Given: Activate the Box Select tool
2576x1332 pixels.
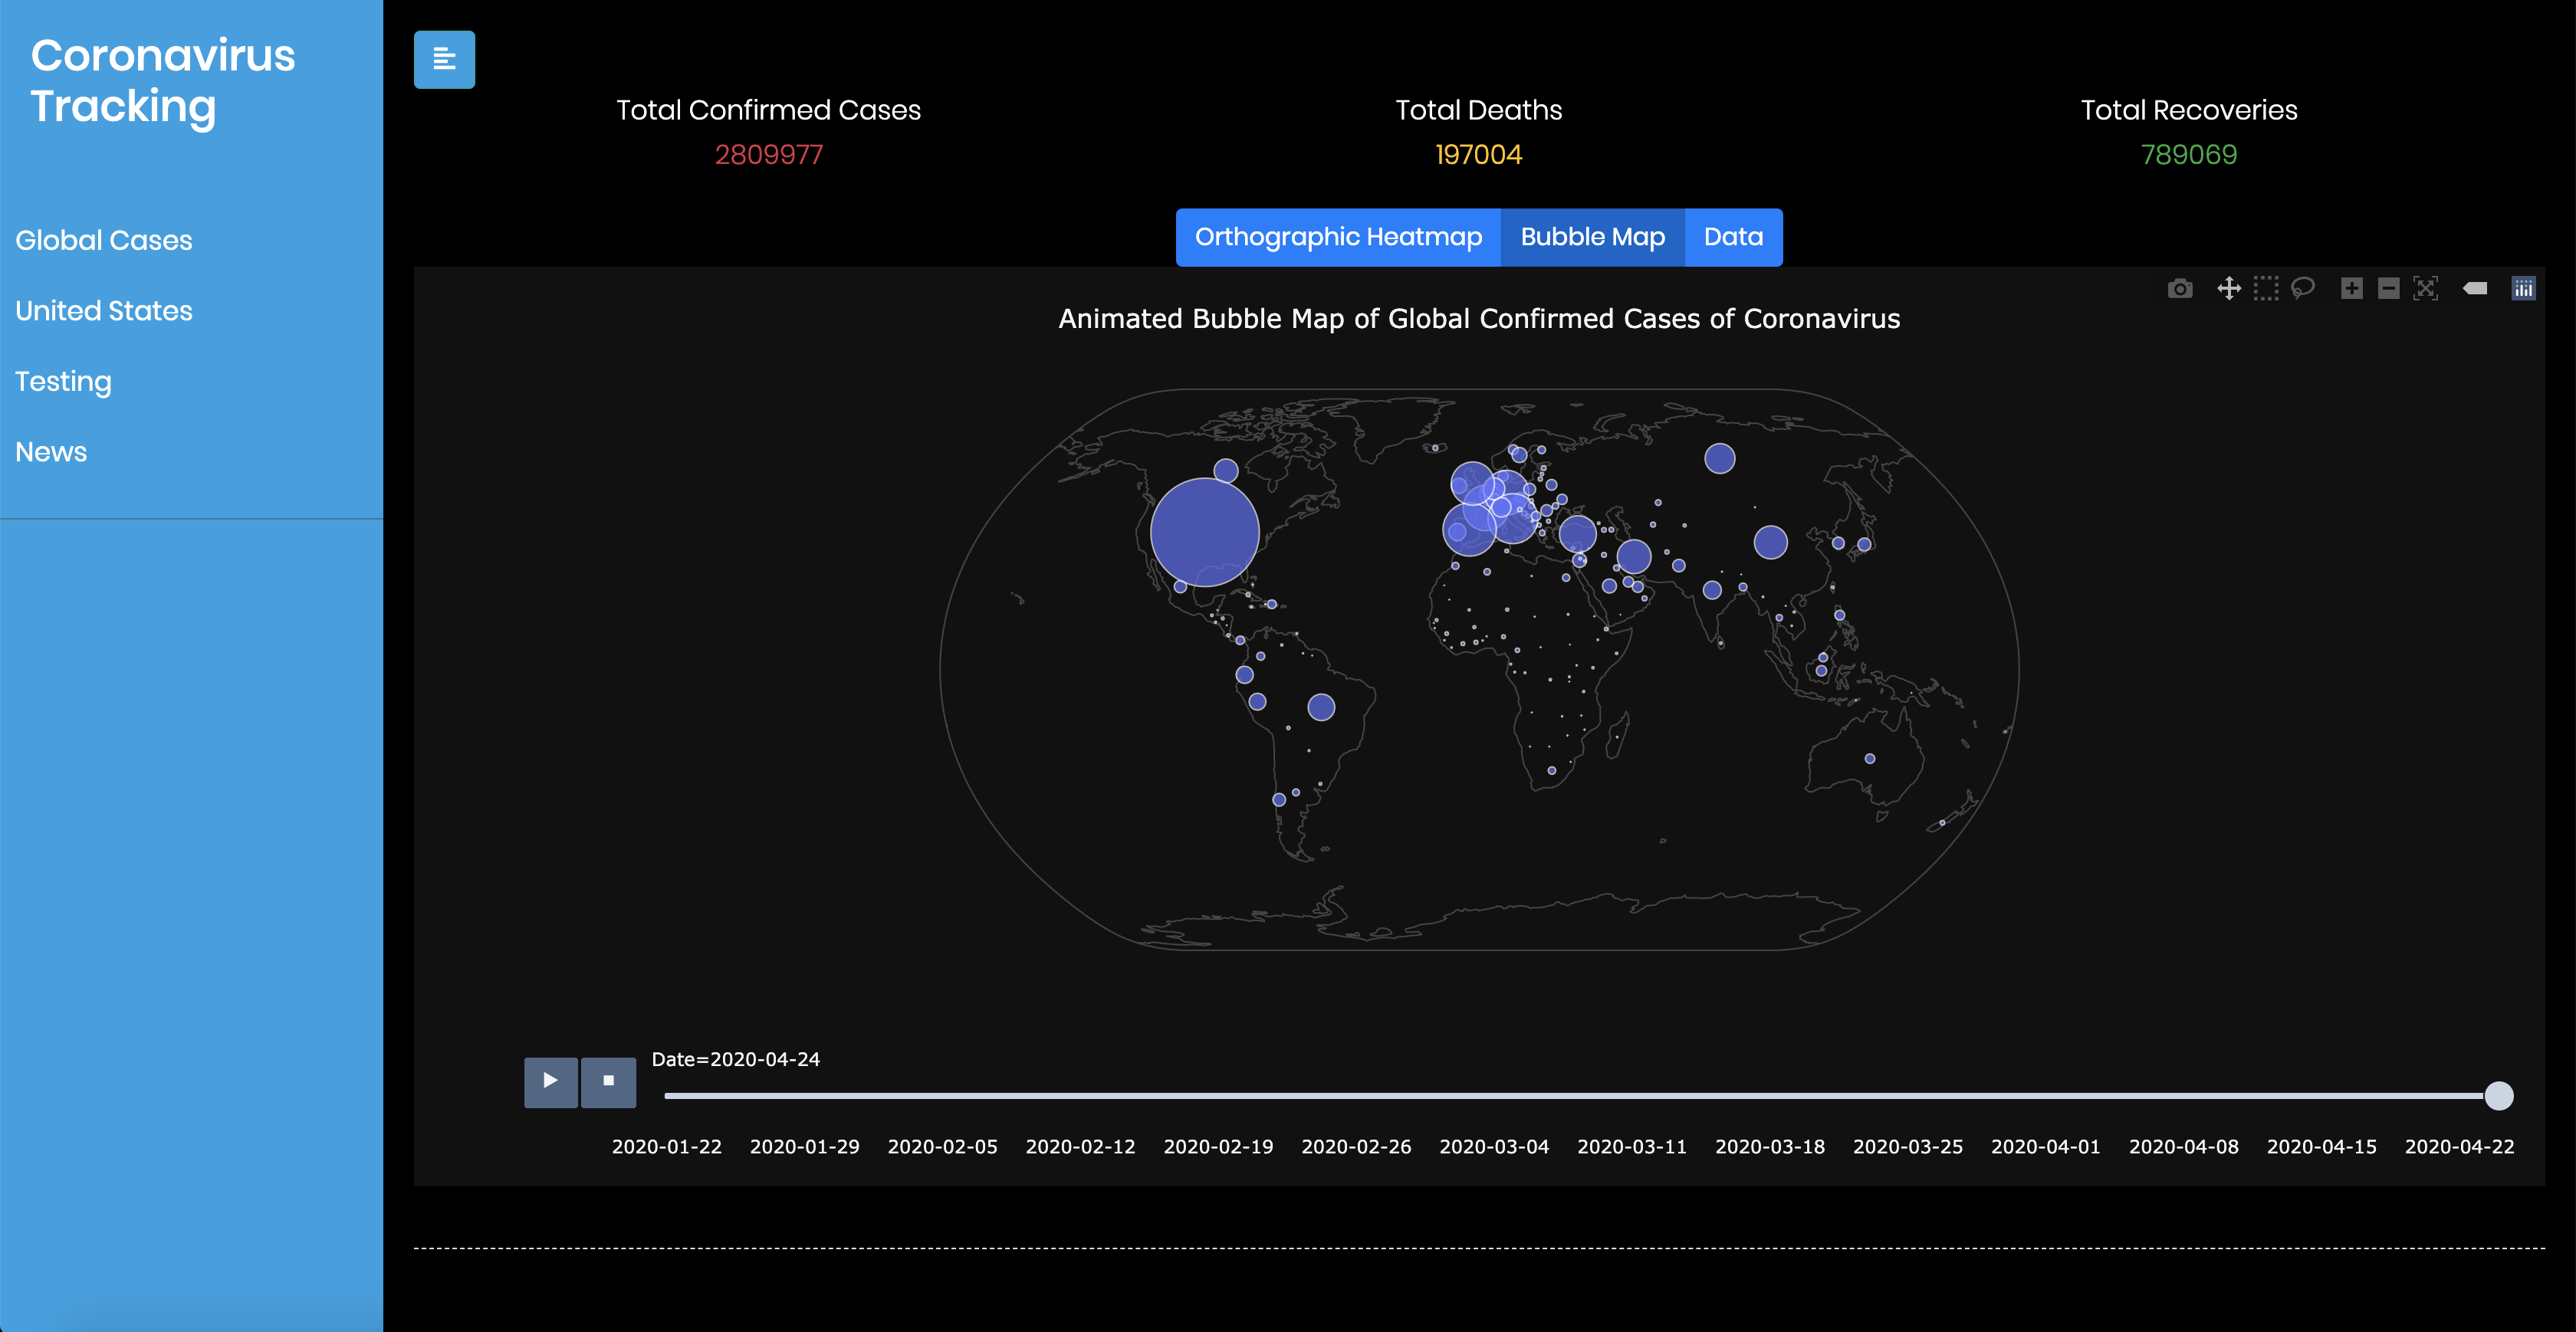Looking at the screenshot, I should [2266, 289].
